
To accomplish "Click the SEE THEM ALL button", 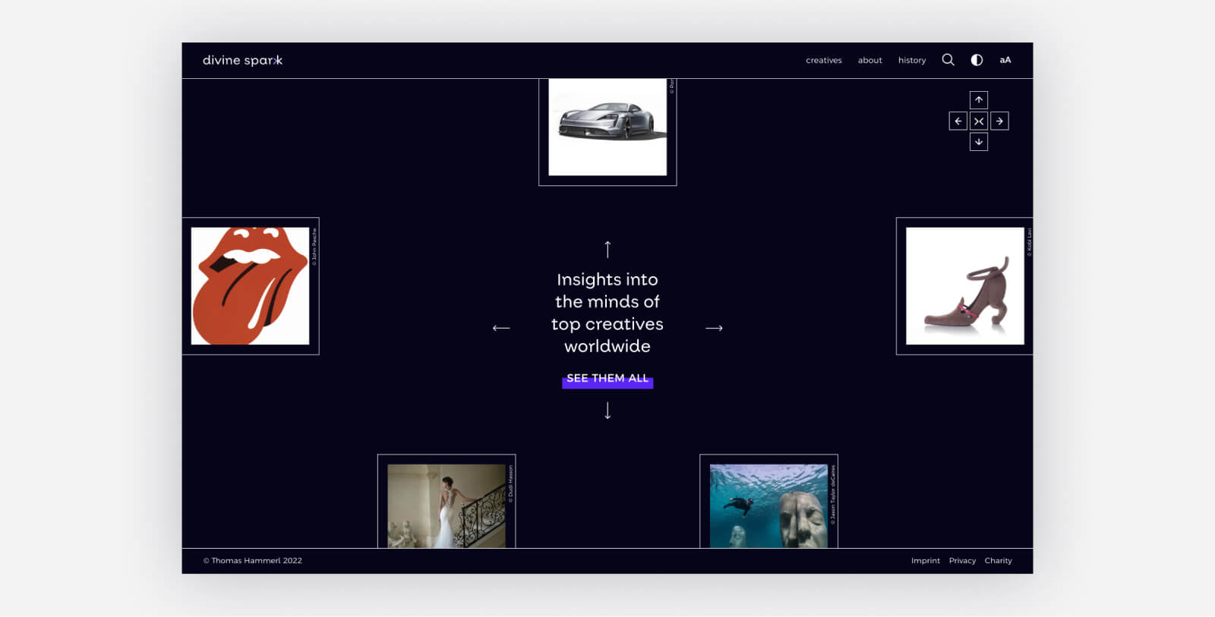I will point(607,379).
